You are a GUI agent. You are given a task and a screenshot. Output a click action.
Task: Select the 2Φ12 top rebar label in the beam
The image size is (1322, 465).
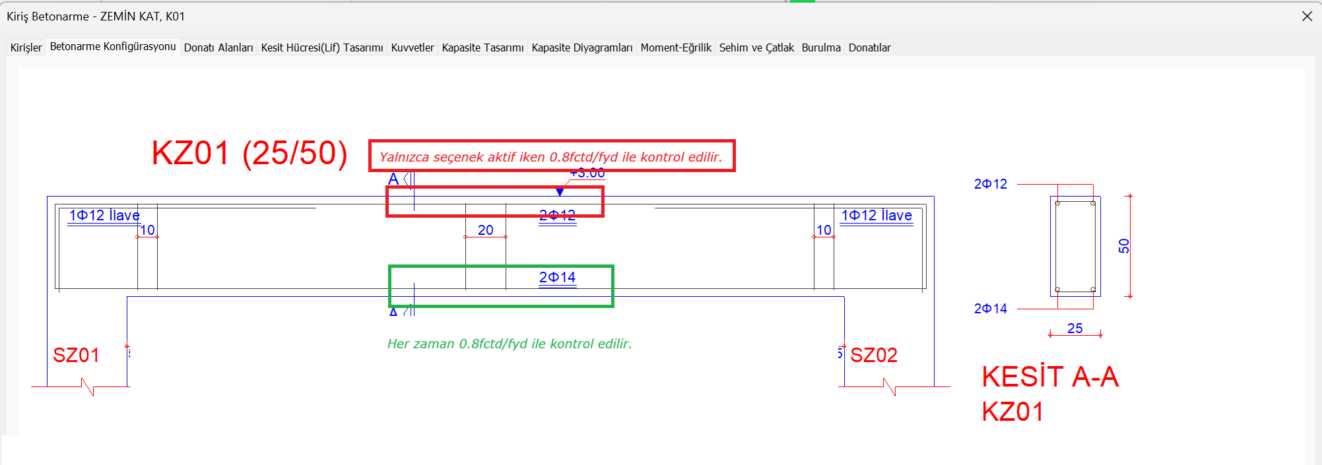(x=557, y=216)
